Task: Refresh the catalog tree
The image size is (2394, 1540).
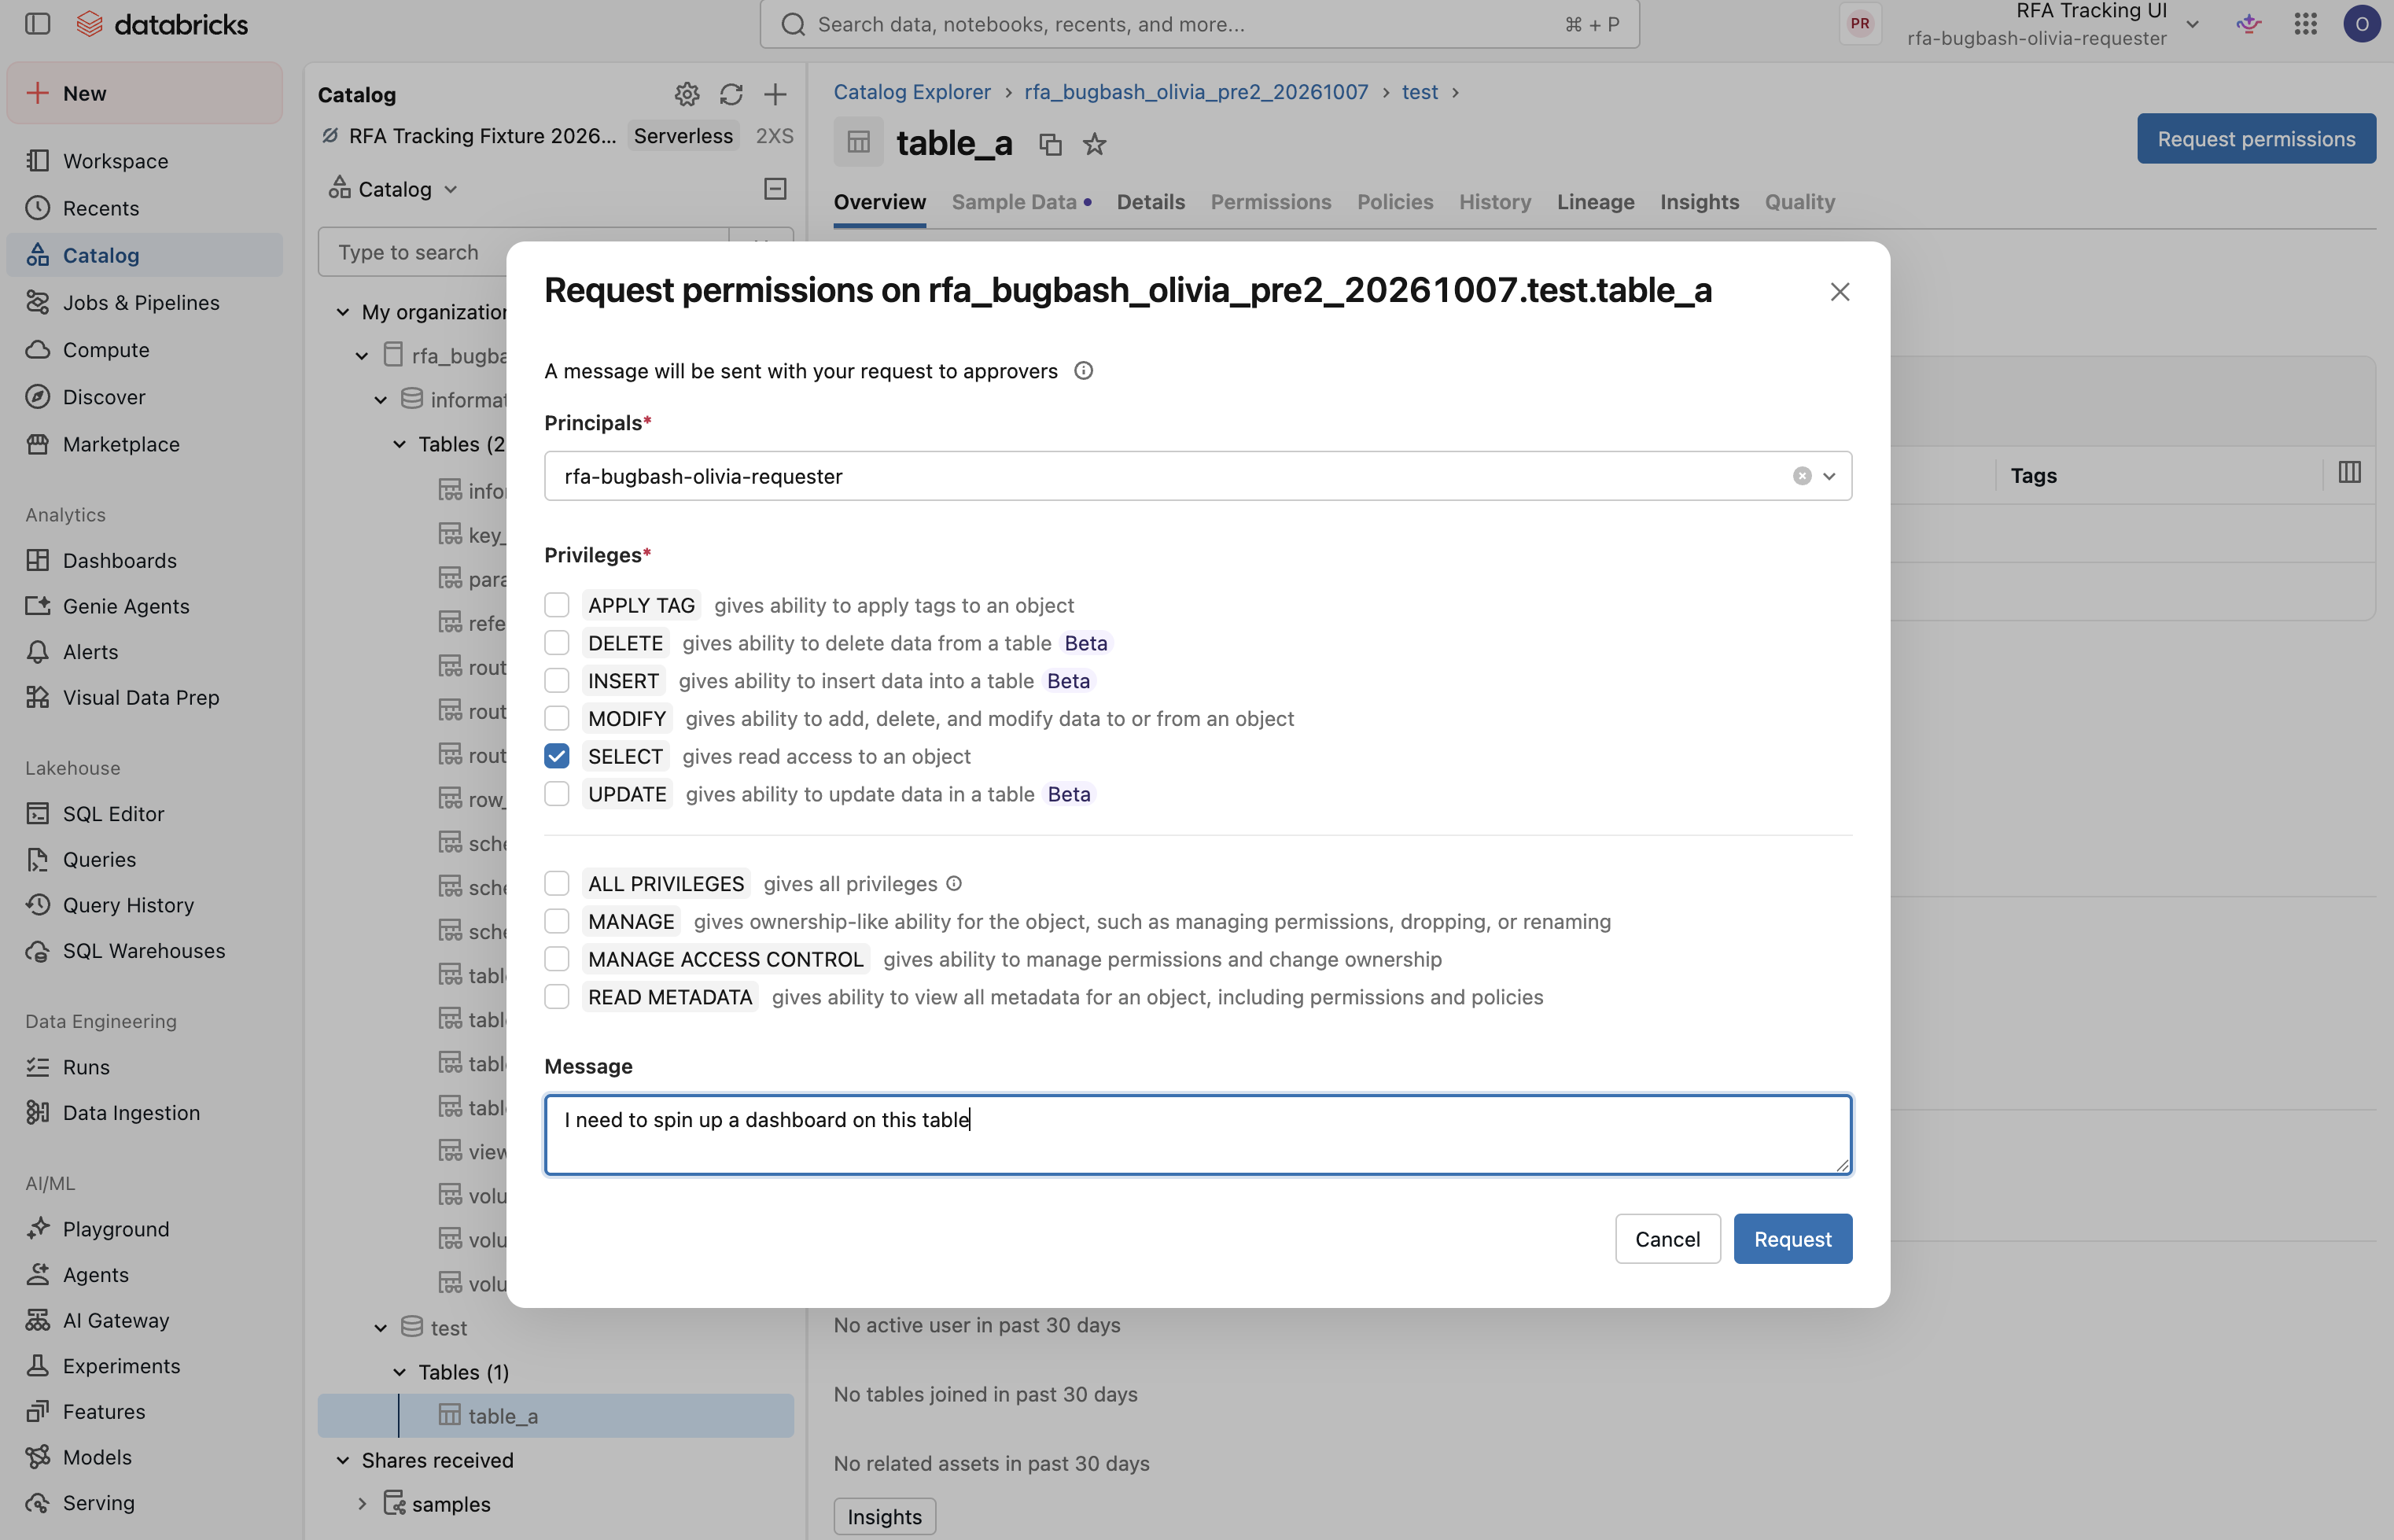Action: [x=731, y=94]
